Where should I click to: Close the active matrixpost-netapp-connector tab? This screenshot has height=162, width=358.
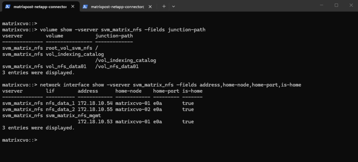click(73, 6)
